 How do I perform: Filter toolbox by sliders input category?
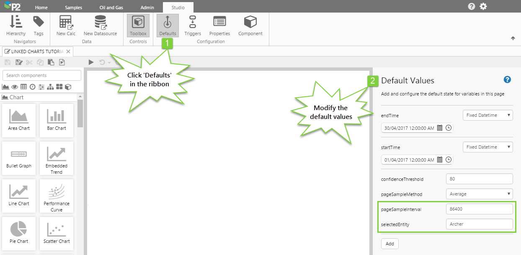point(41,87)
